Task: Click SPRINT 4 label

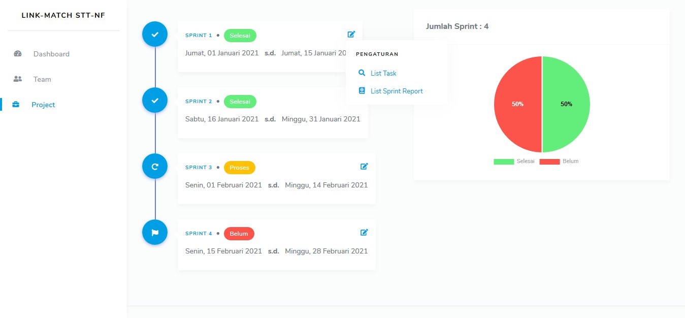Action: (x=199, y=234)
